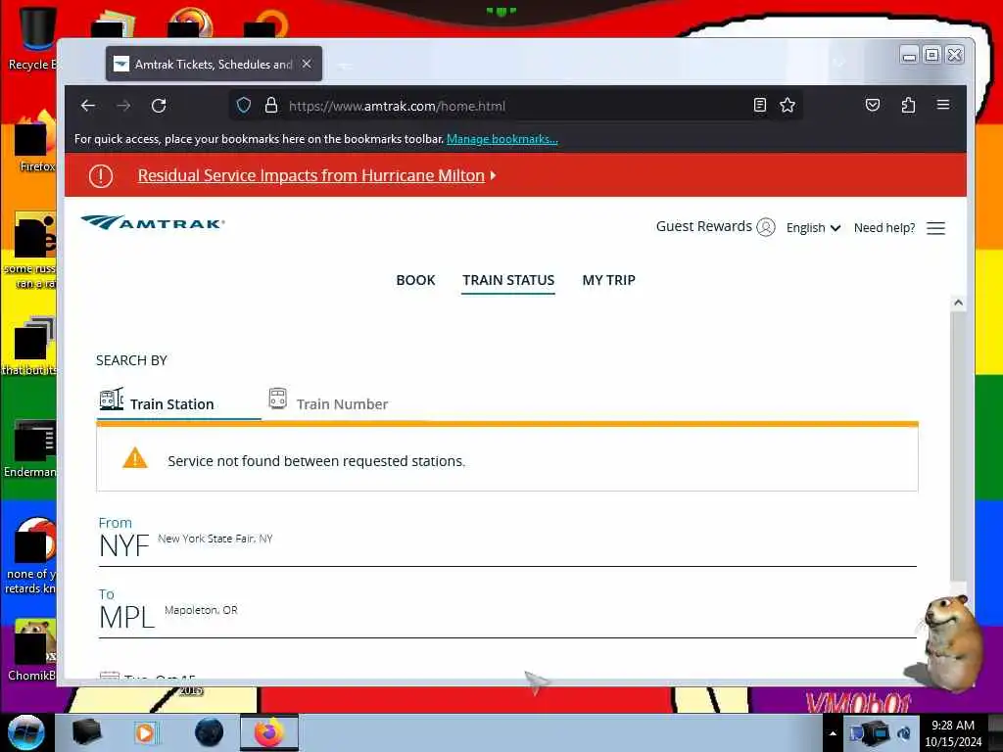Select the TRAIN STATUS tab
The width and height of the screenshot is (1003, 752).
[508, 280]
